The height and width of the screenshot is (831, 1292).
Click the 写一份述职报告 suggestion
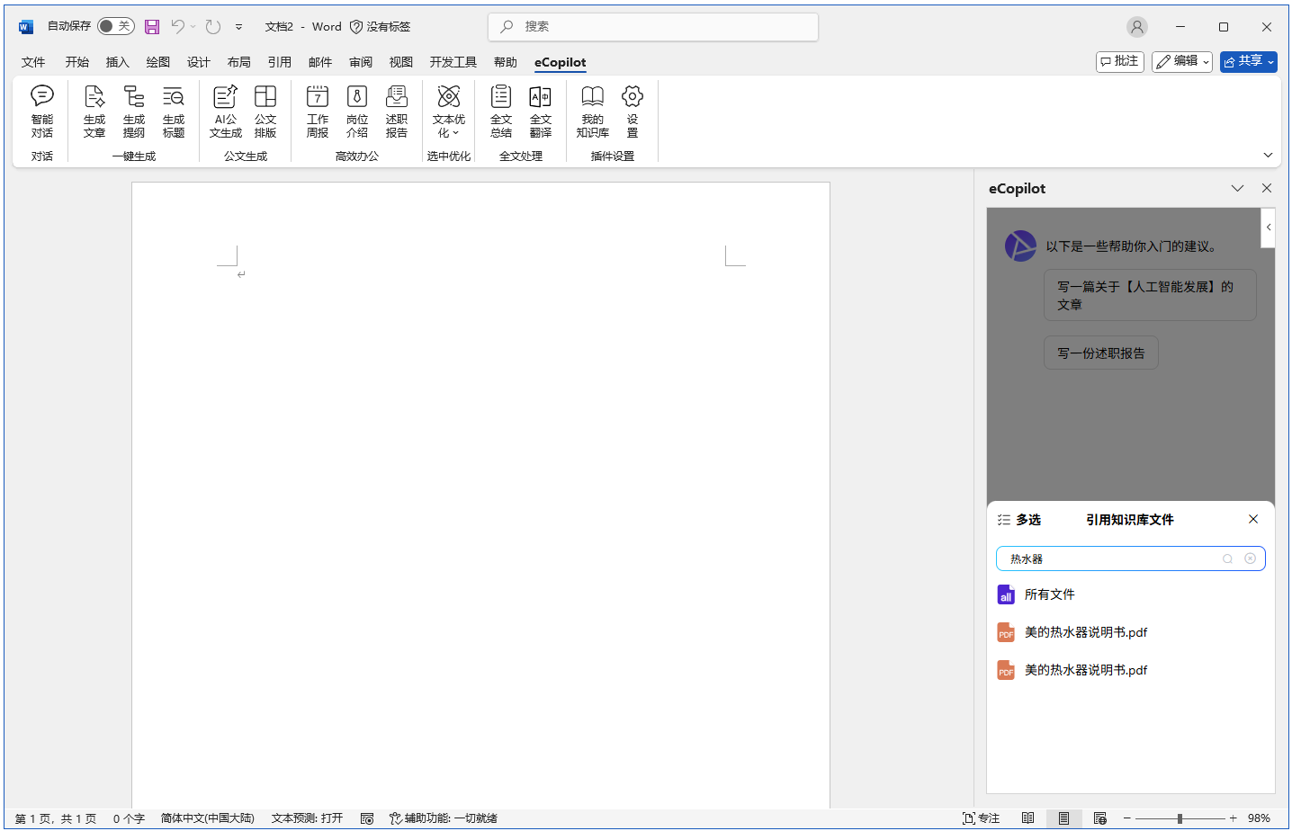point(1101,353)
